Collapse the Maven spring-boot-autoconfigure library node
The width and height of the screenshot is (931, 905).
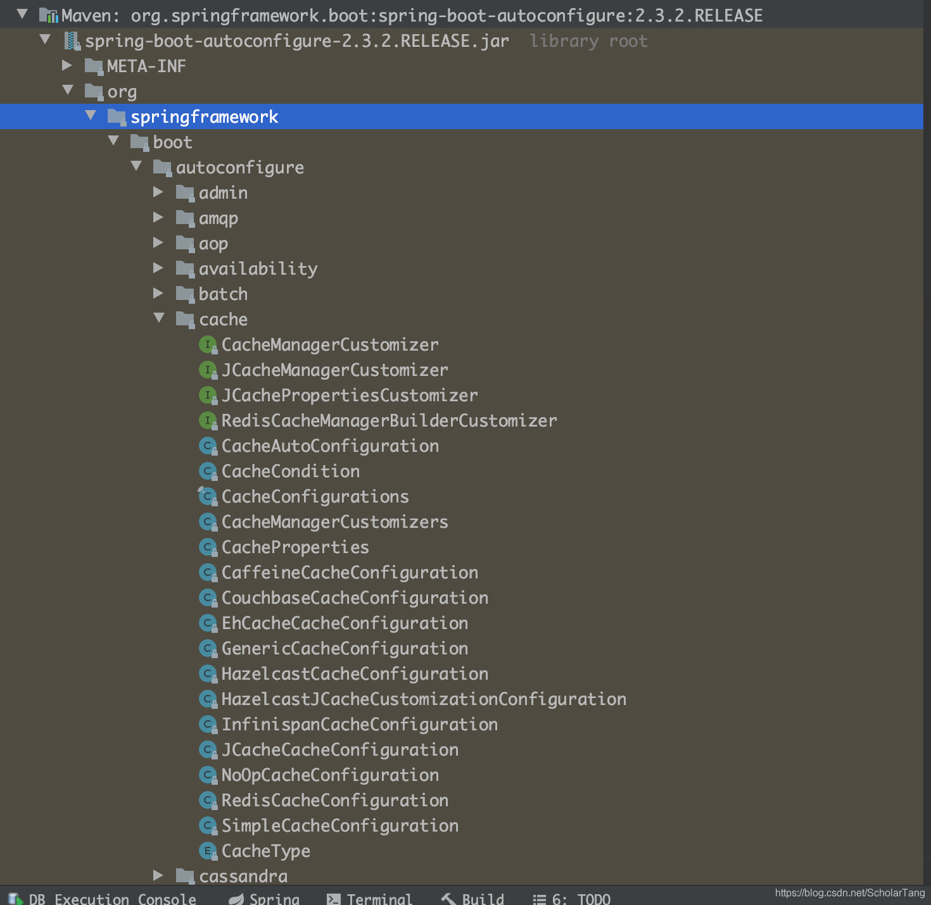22,14
